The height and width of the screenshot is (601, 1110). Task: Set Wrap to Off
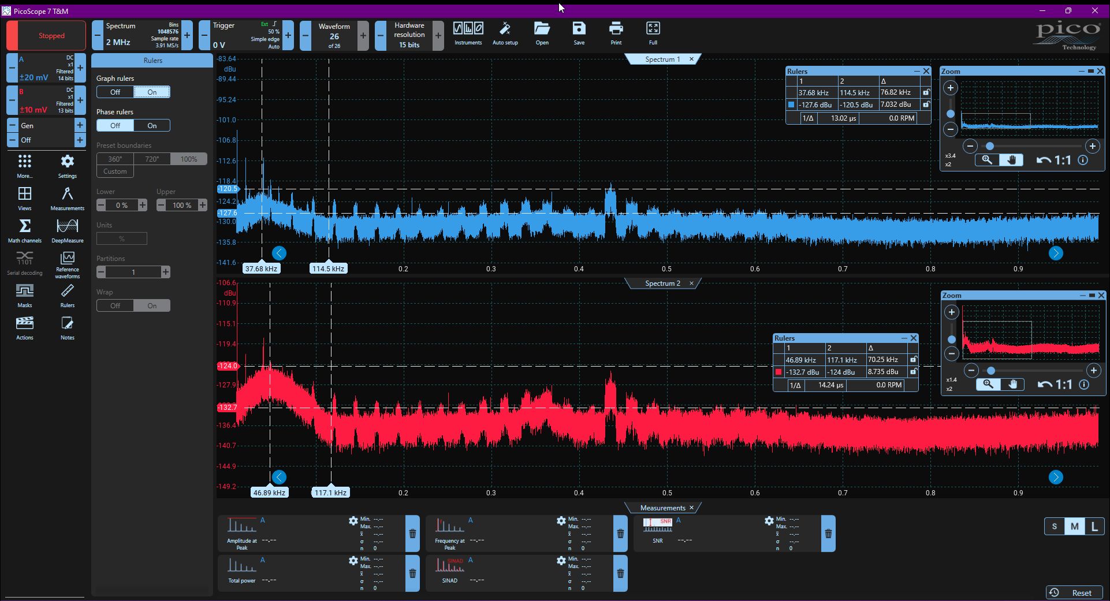[115, 305]
